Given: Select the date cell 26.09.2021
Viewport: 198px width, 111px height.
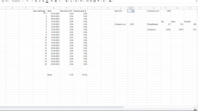Looking at the screenshot, I should [54, 64].
